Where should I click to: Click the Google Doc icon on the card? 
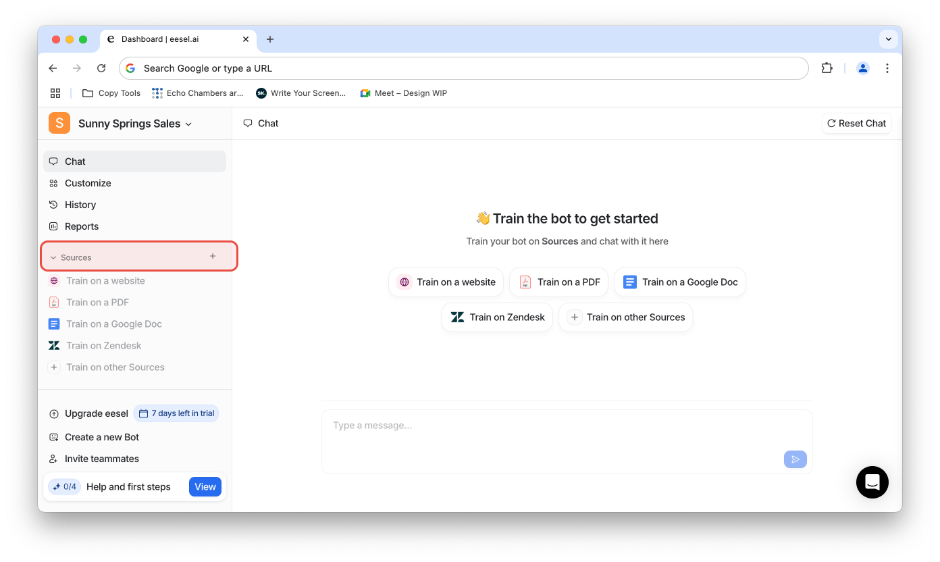pyautogui.click(x=629, y=282)
